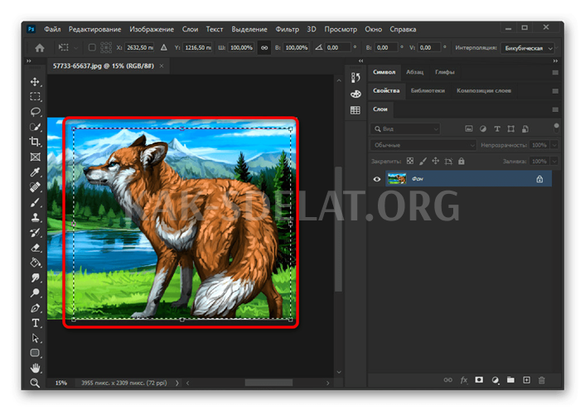Toggle visibility of the Фон layer
This screenshot has width=585, height=411.
pyautogui.click(x=377, y=179)
